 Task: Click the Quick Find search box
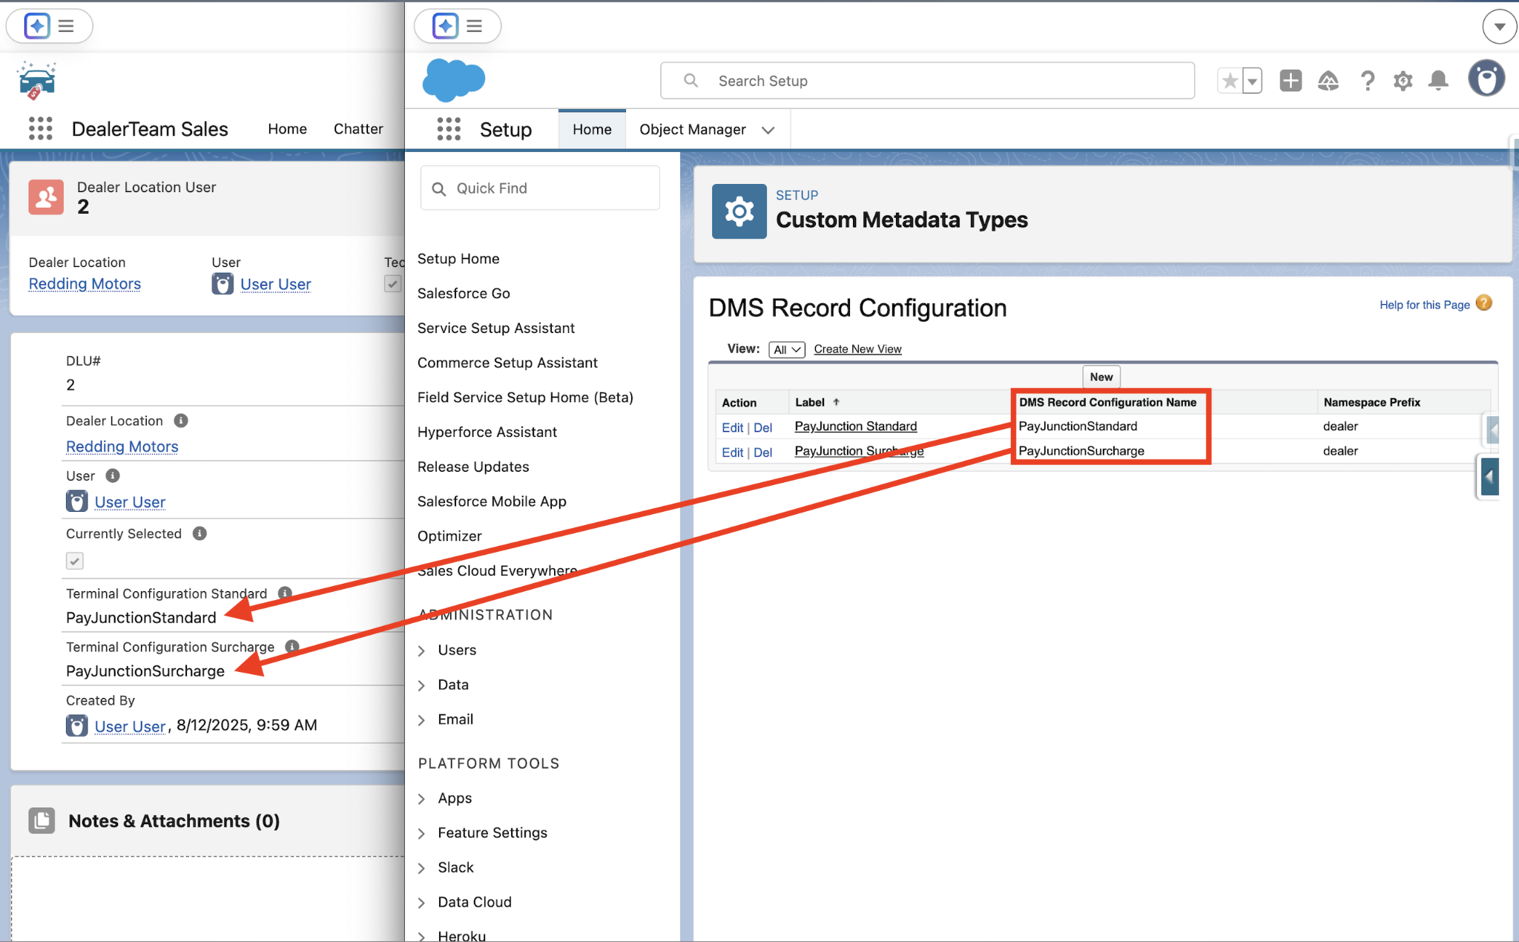point(540,188)
